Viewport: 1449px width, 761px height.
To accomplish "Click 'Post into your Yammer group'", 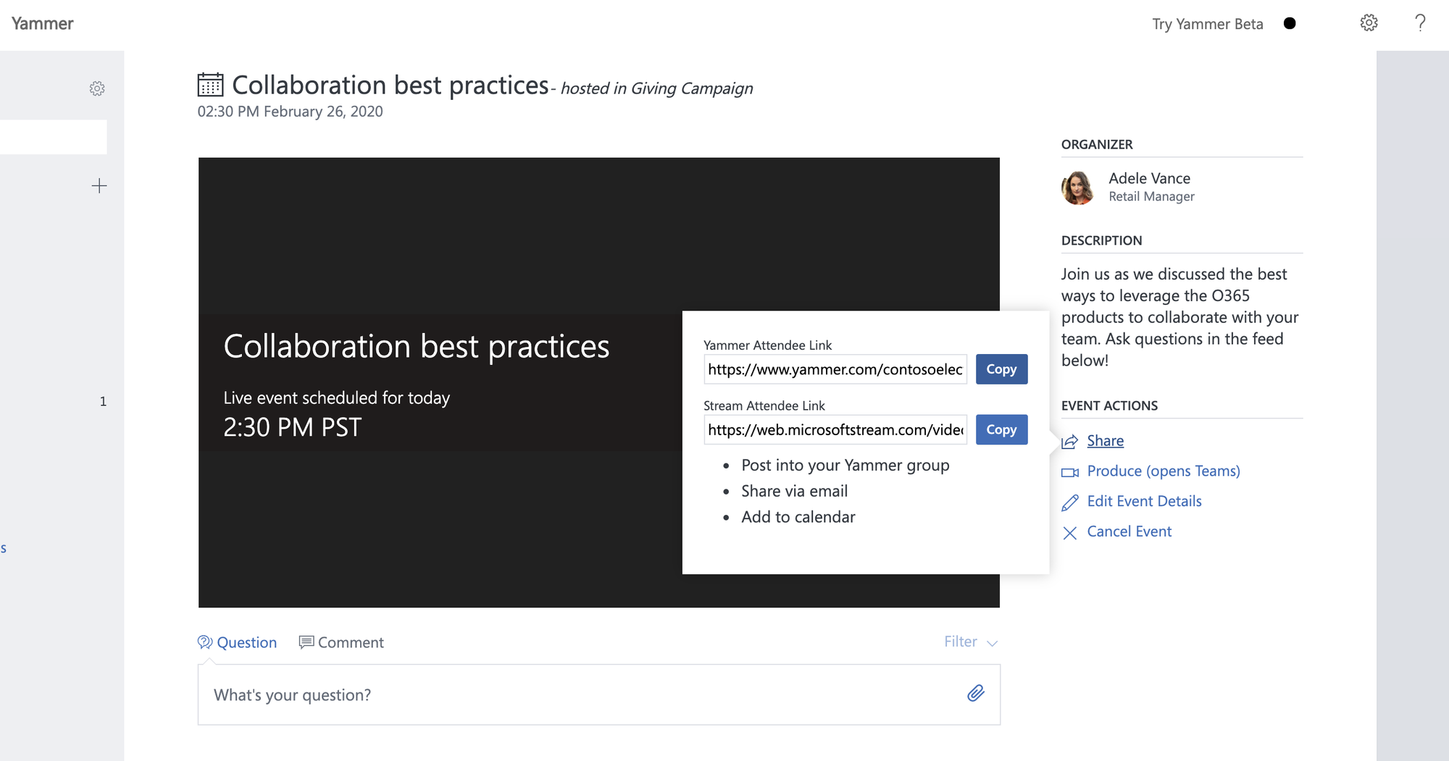I will click(845, 466).
